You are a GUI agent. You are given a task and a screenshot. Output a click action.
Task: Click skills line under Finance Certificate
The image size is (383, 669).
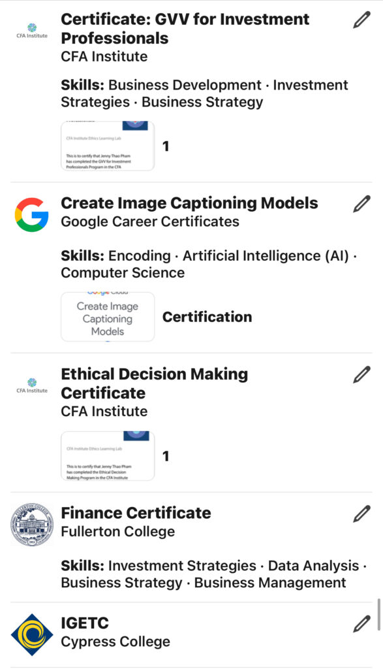(214, 574)
